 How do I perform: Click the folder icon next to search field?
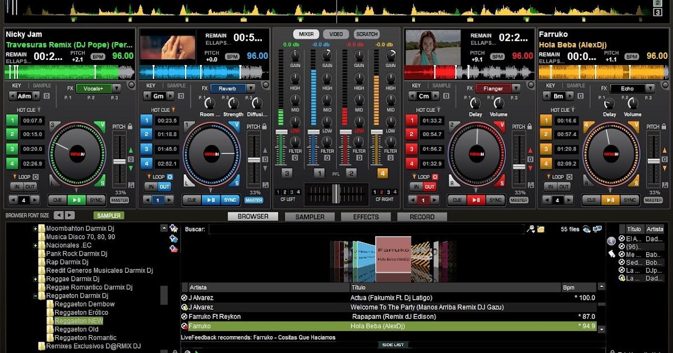tap(541, 229)
